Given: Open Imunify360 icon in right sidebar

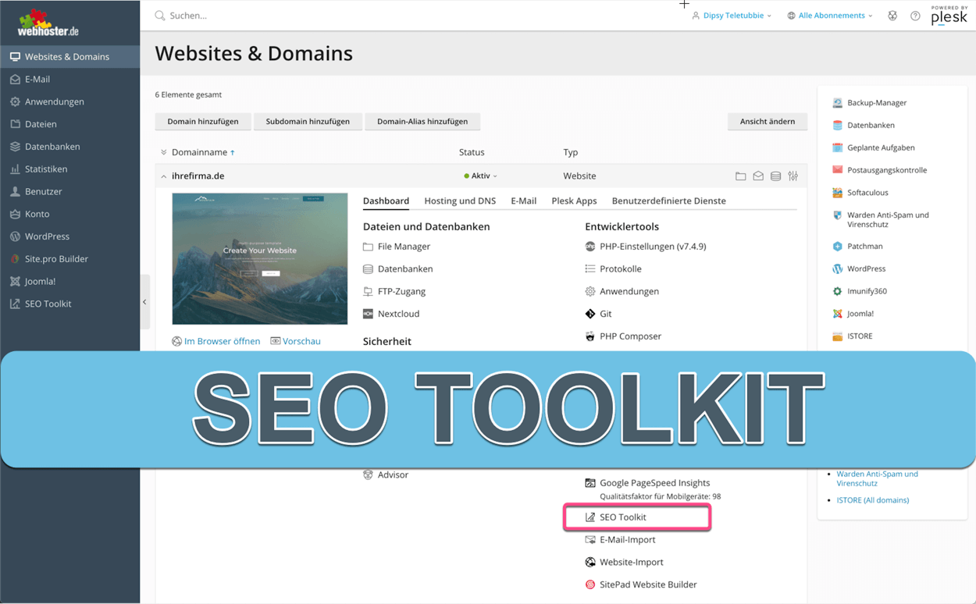Looking at the screenshot, I should click(x=837, y=291).
